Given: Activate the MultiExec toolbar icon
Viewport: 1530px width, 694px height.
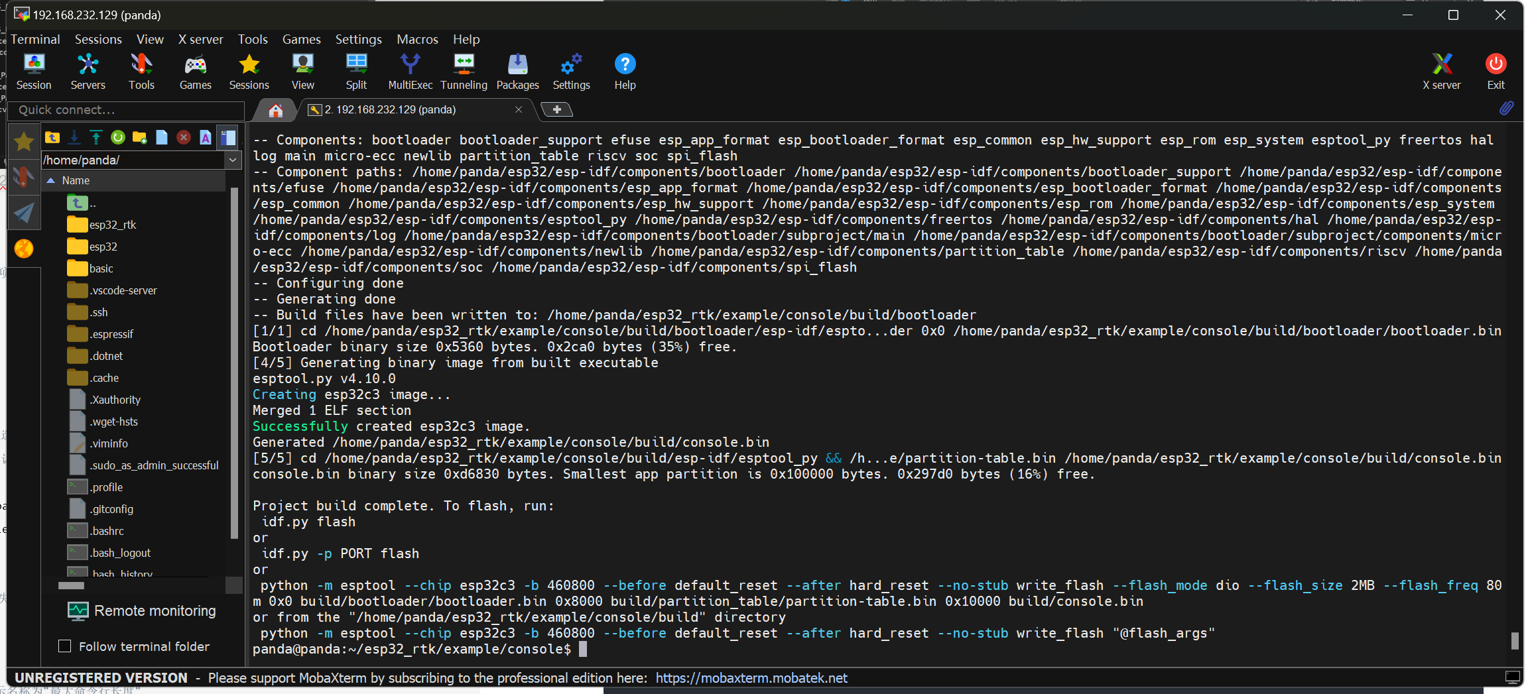Looking at the screenshot, I should 410,71.
